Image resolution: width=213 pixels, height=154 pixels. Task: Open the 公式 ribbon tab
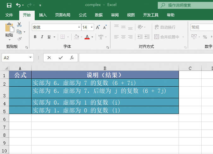[x=83, y=15]
